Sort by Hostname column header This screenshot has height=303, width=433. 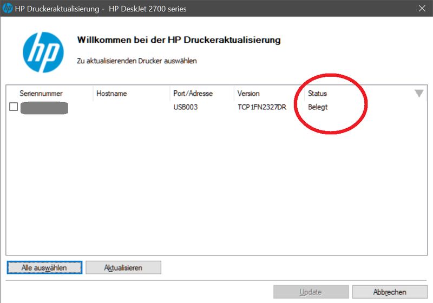(x=111, y=94)
